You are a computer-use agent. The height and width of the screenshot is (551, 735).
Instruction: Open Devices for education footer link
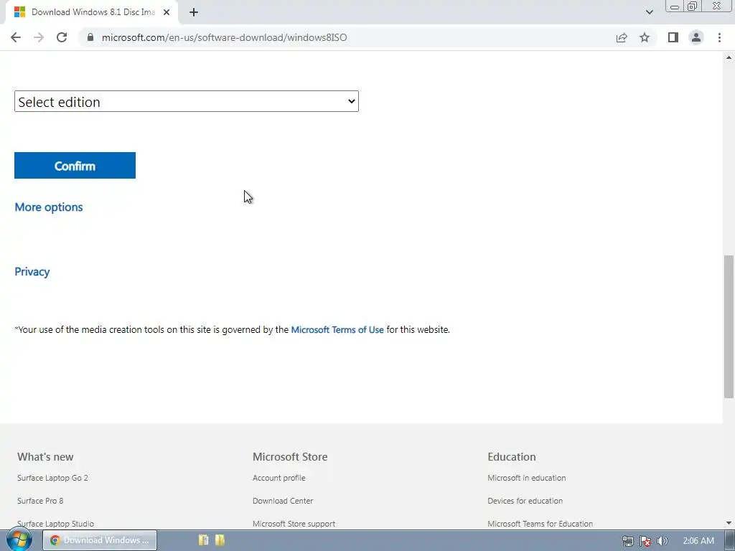click(x=525, y=500)
